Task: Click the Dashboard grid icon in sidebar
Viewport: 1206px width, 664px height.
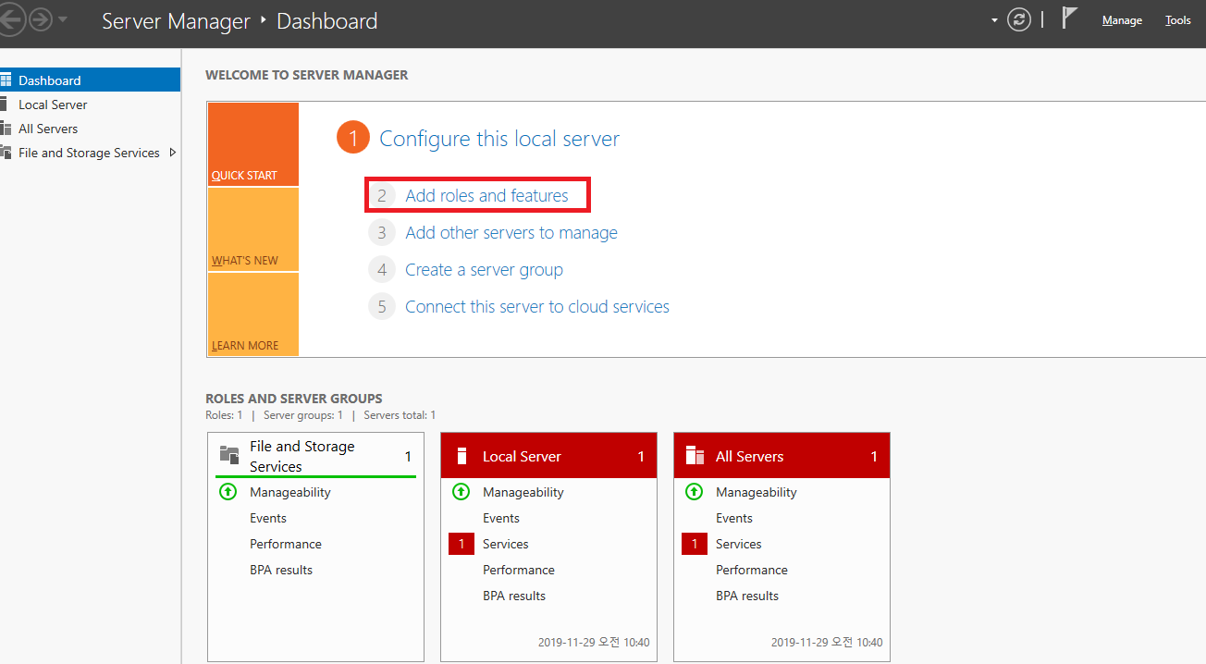Action: coord(6,80)
